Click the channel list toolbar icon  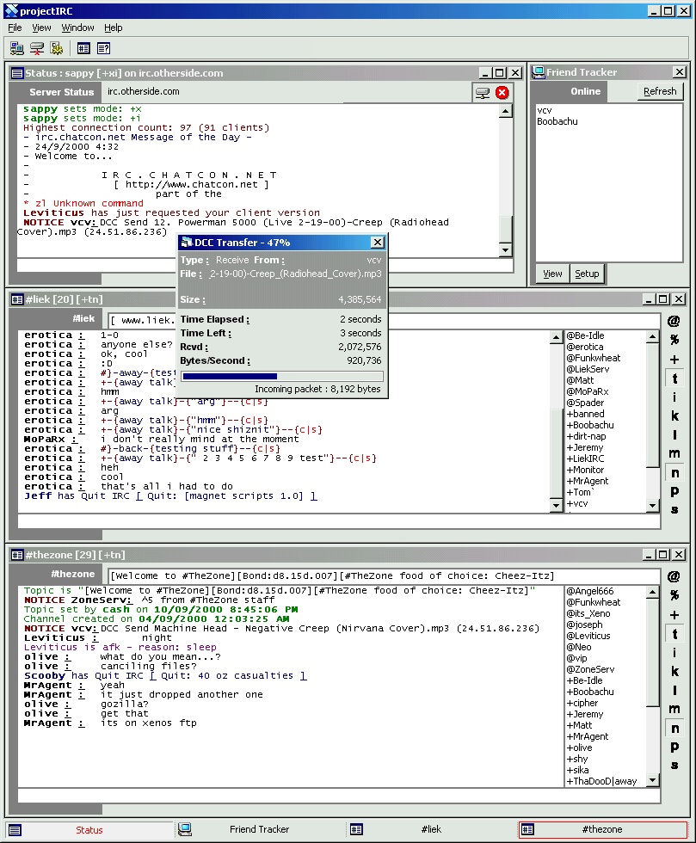(x=83, y=48)
